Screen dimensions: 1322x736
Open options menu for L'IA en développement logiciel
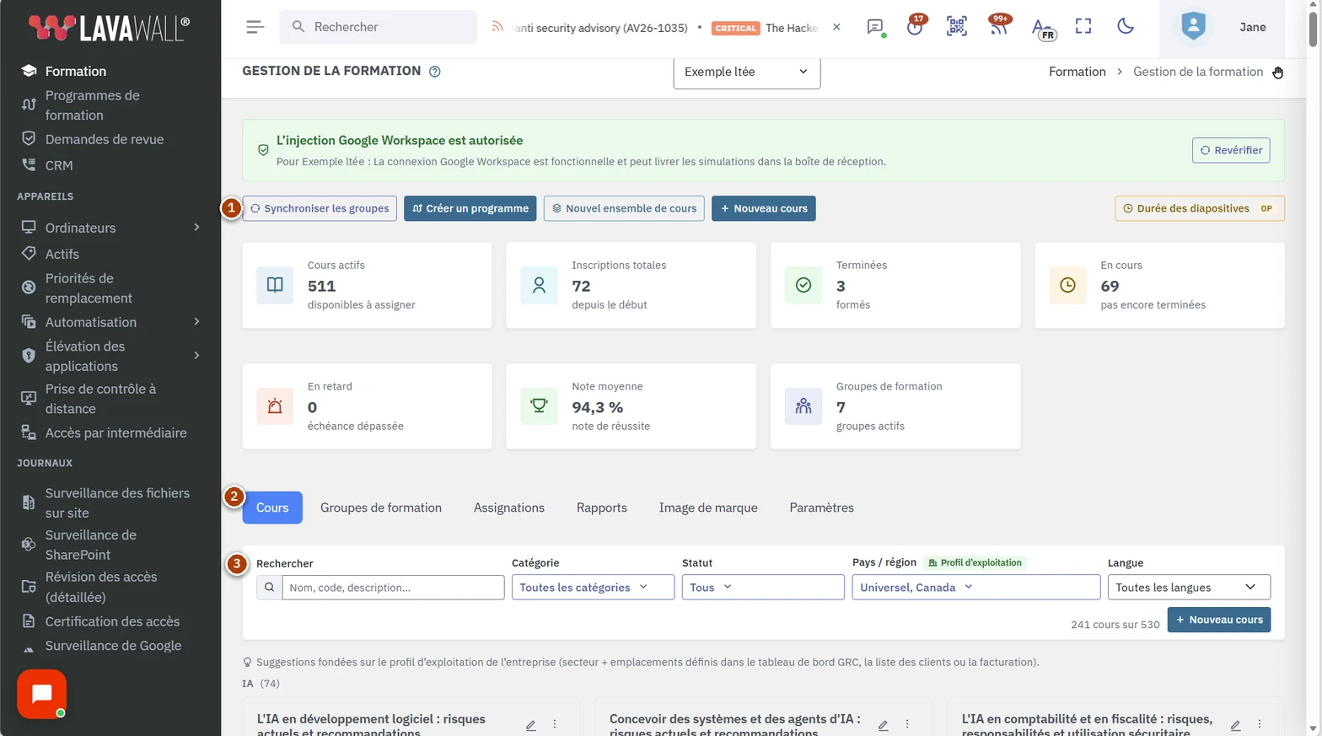point(555,725)
